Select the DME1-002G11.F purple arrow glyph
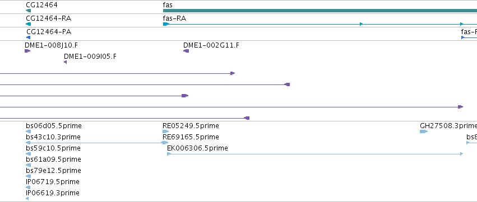The width and height of the screenshot is (477, 202). point(186,51)
